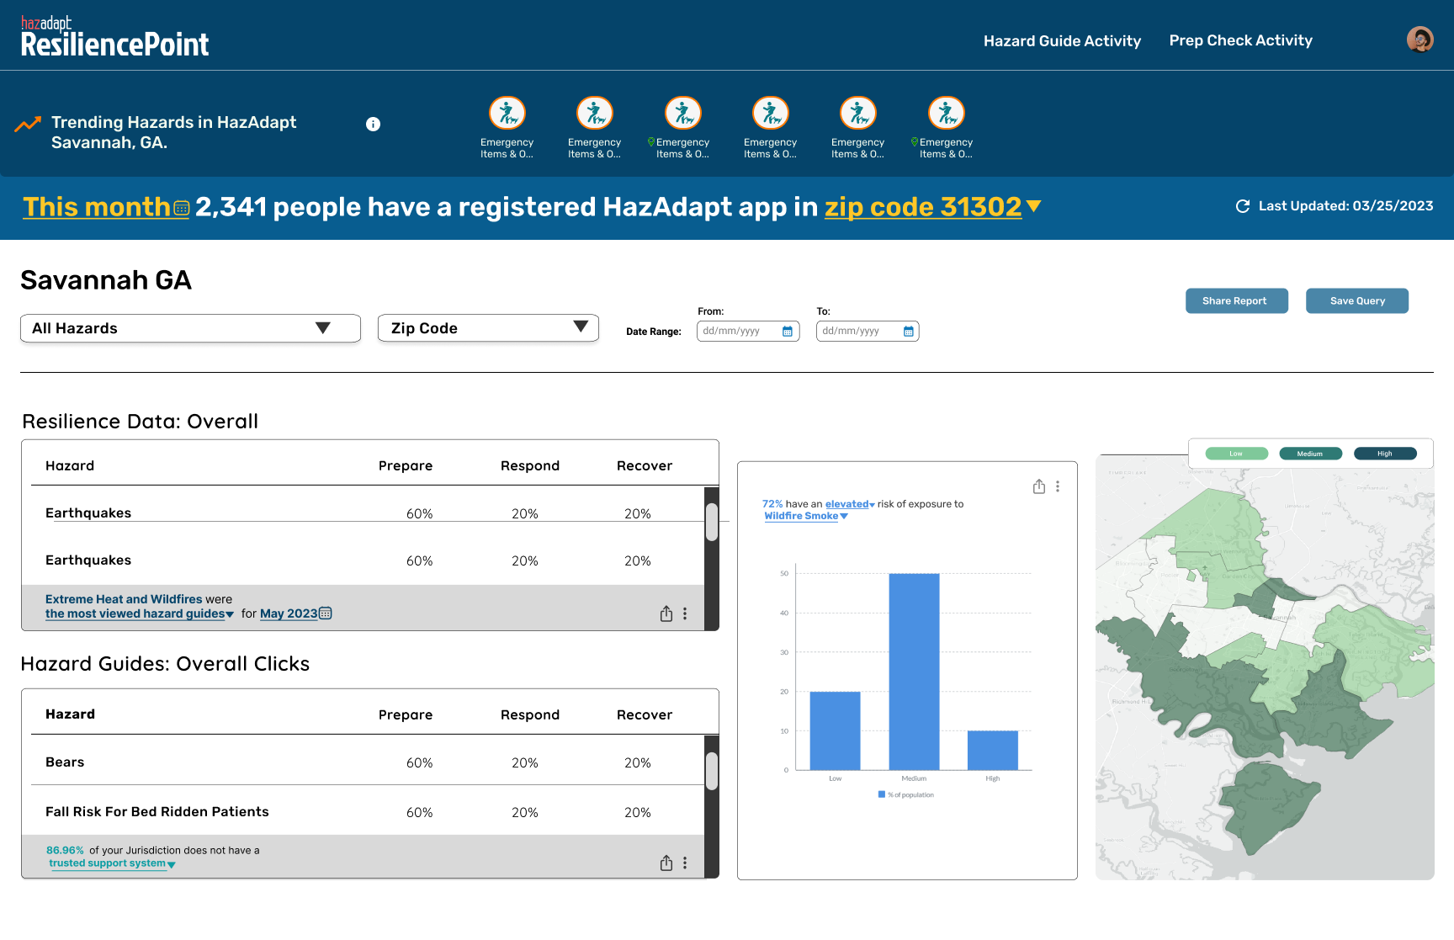This screenshot has width=1454, height=940.
Task: Open more options for Resilience Data table
Action: [685, 613]
